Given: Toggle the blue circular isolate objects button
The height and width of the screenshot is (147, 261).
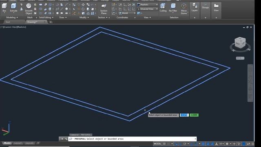Looking at the screenshot, I should (x=244, y=144).
